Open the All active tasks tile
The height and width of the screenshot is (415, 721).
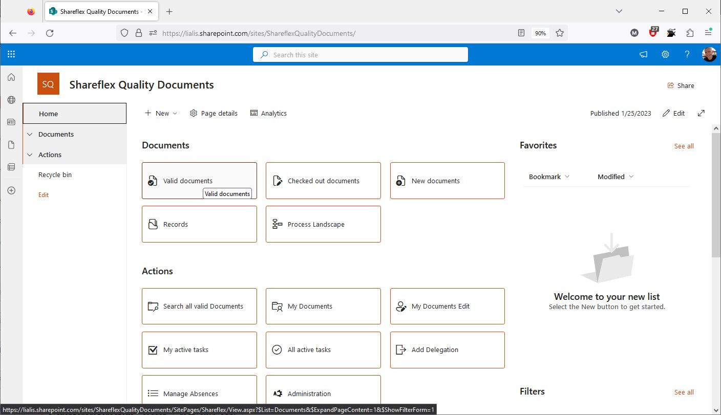(x=323, y=350)
